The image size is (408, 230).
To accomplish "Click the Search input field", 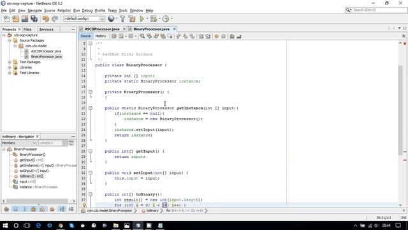I will pos(379,10).
